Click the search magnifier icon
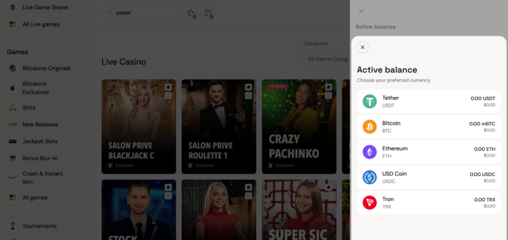Image resolution: width=508 pixels, height=240 pixels. pyautogui.click(x=110, y=13)
